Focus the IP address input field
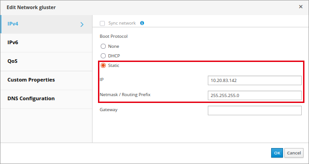The height and width of the screenshot is (164, 309). (255, 80)
